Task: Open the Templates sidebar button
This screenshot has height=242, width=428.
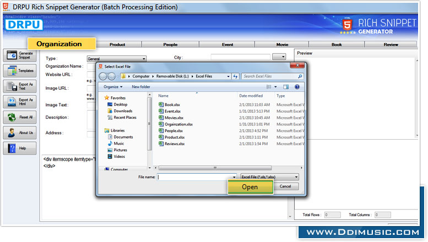Action: (x=20, y=71)
